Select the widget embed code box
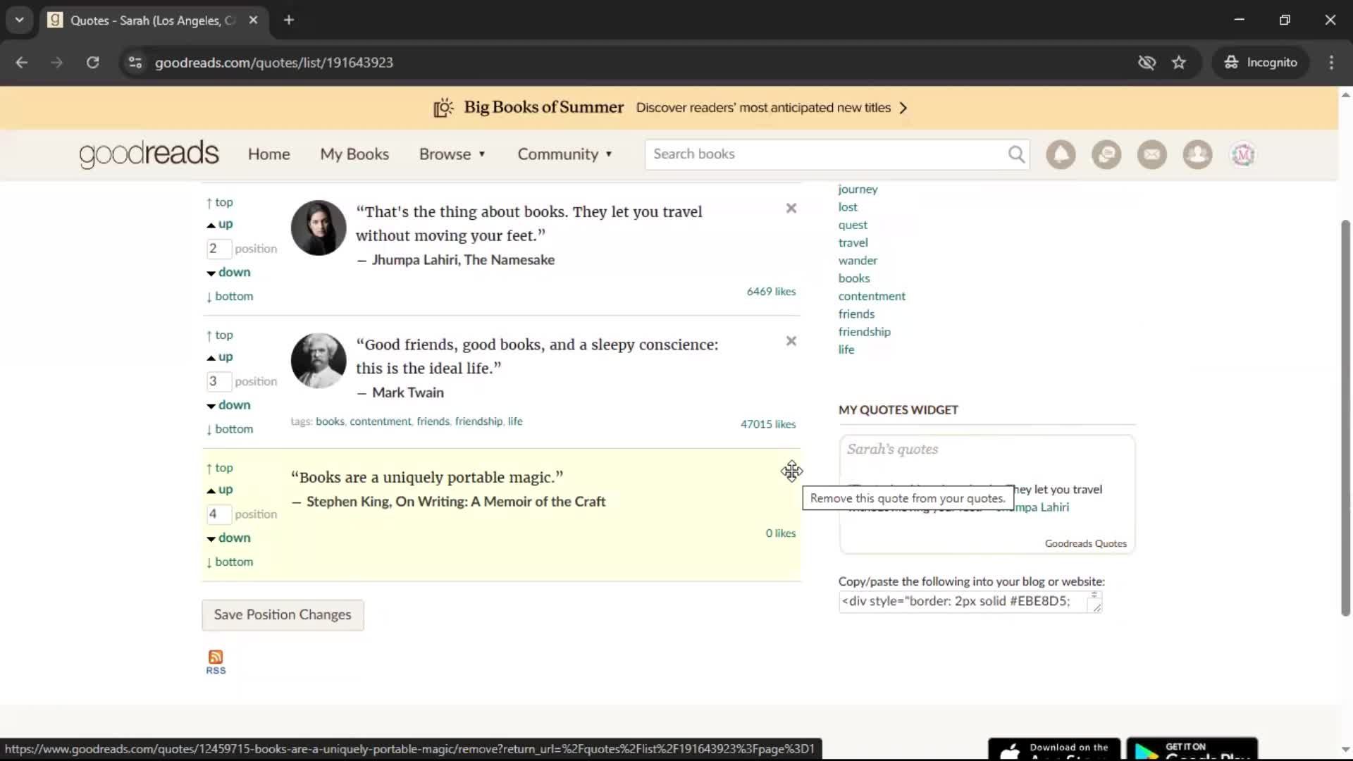The height and width of the screenshot is (761, 1353). 970,601
